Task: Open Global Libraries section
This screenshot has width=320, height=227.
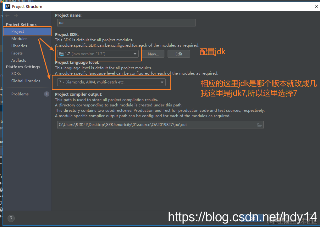Action: click(26, 81)
